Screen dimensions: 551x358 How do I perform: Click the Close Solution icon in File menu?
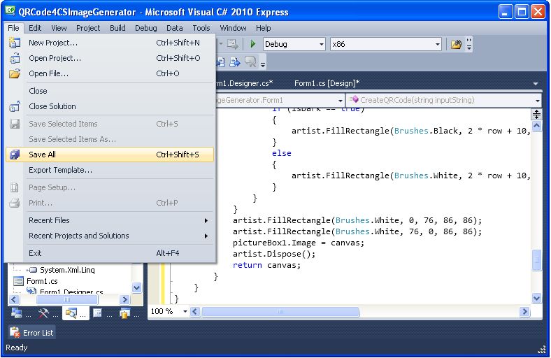point(15,106)
